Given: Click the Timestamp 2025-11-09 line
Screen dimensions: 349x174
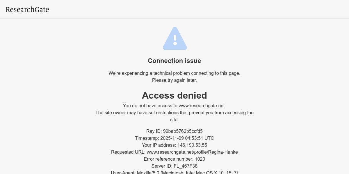Looking at the screenshot, I should click(174, 138).
